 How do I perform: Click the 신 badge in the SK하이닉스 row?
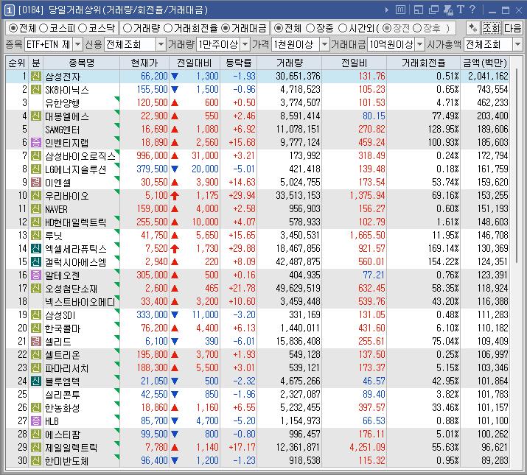click(36, 89)
